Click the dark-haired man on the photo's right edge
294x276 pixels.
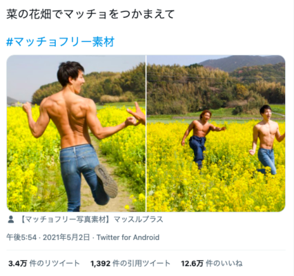(x=267, y=139)
